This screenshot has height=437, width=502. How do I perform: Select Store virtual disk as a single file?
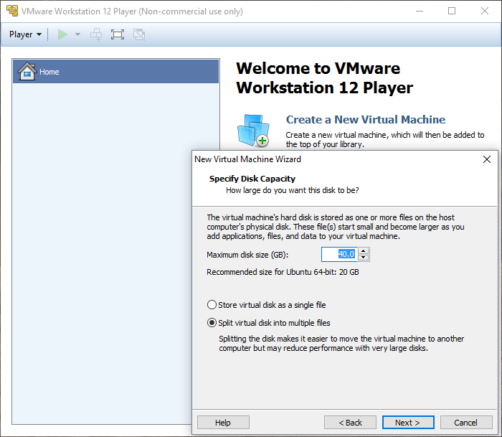212,305
